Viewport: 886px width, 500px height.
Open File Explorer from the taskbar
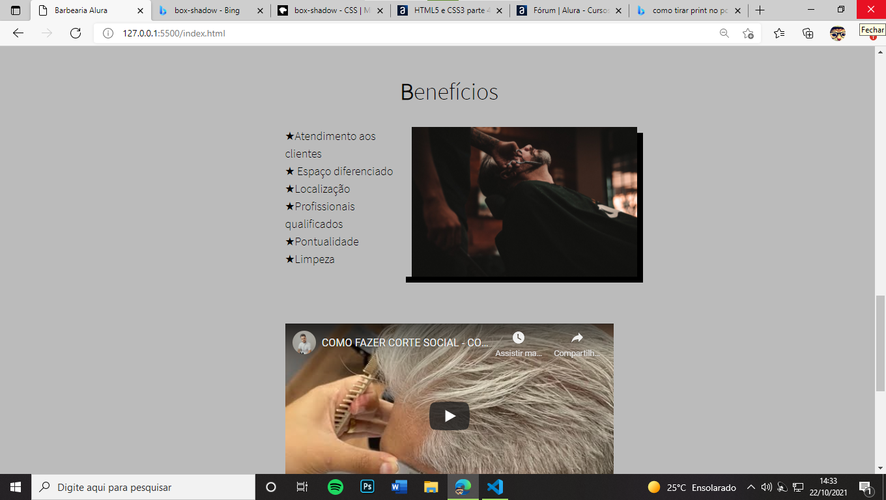click(431, 487)
